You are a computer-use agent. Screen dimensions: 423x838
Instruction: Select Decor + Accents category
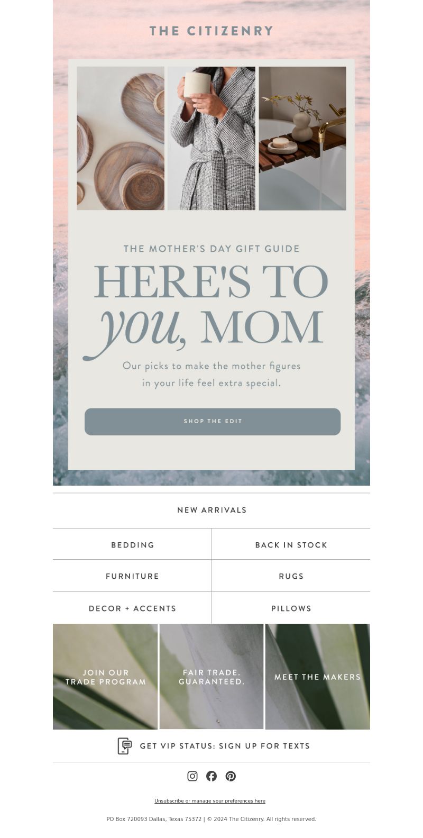pos(132,608)
